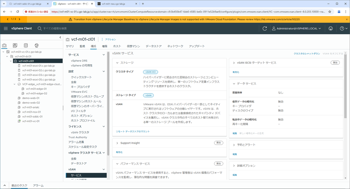Open the データストア tab
Image resolution: width=350 pixels, height=189 pixels.
click(x=154, y=46)
